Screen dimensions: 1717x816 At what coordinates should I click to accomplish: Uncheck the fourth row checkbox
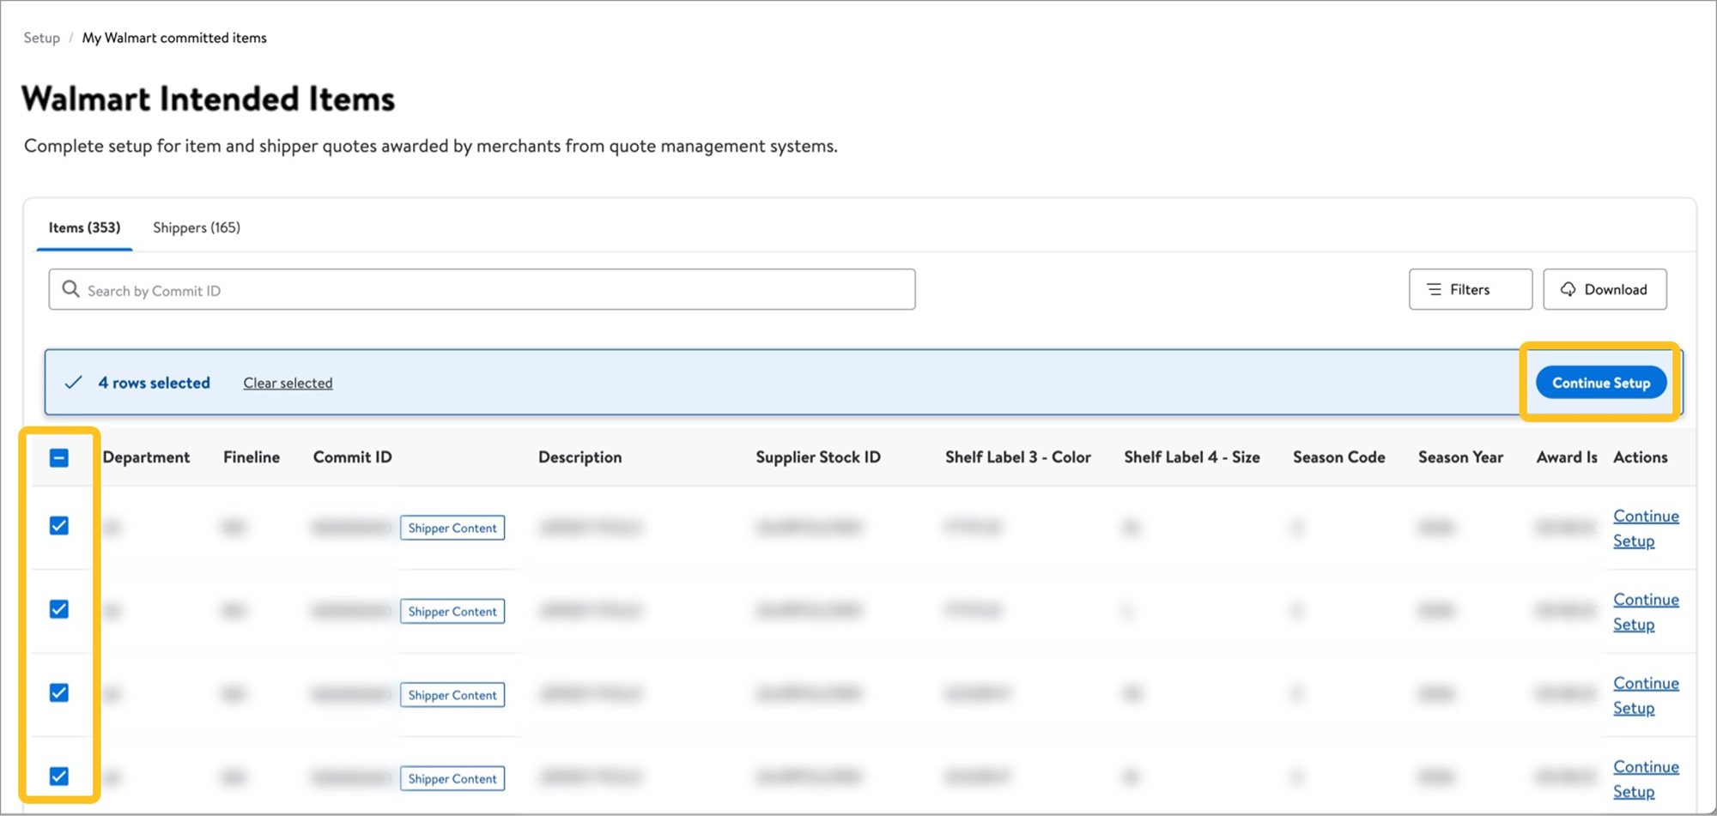pos(59,777)
